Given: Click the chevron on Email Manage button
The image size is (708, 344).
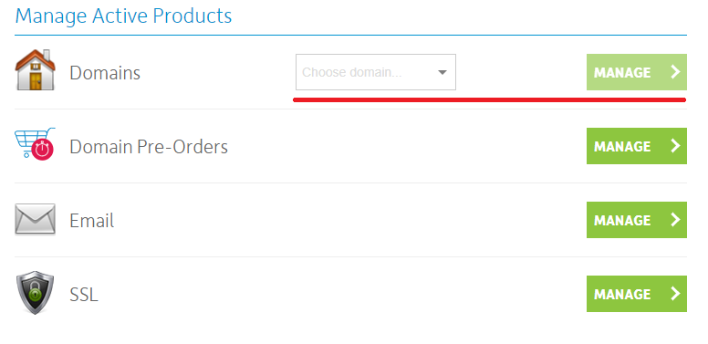Looking at the screenshot, I should coord(675,220).
